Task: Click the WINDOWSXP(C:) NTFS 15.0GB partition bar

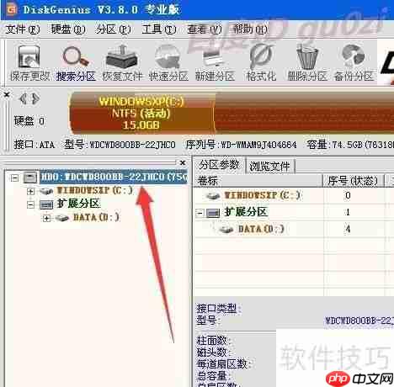Action: click(x=141, y=113)
